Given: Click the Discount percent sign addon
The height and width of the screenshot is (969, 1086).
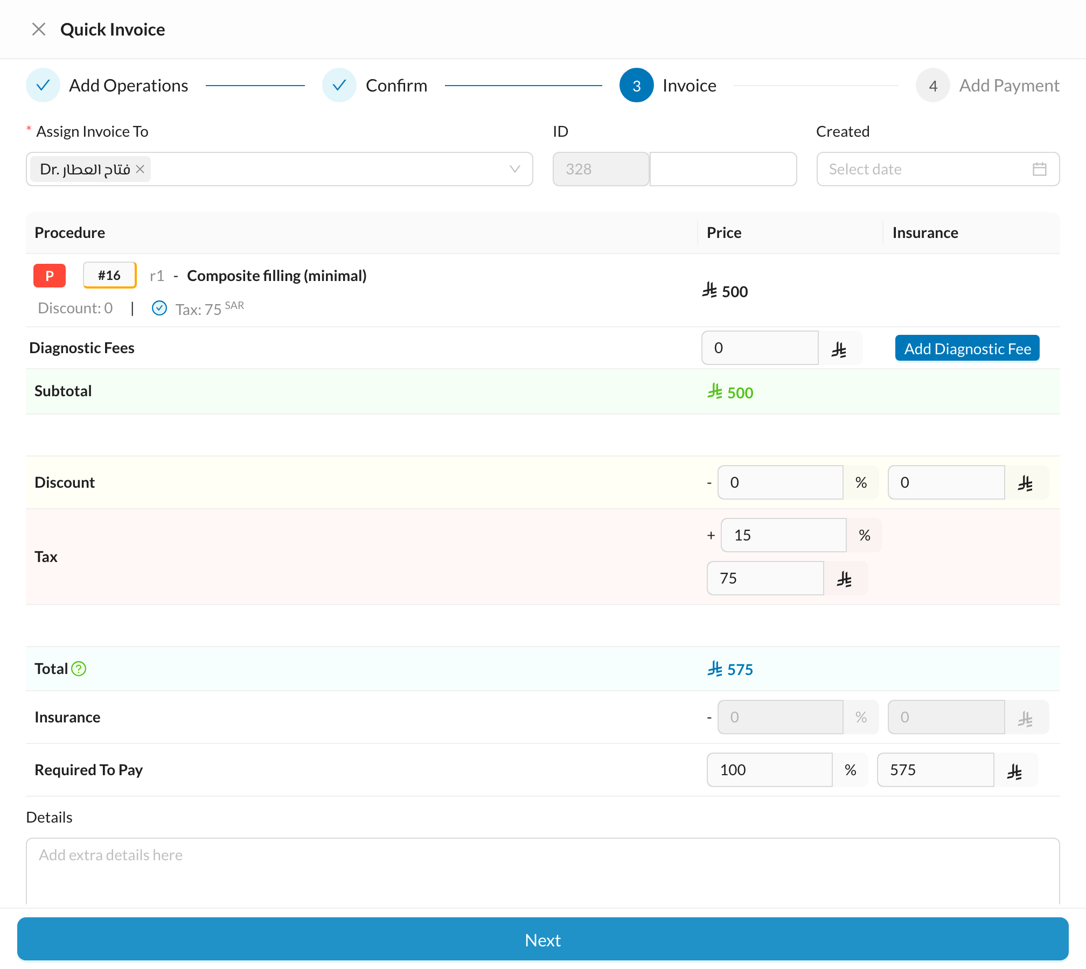Looking at the screenshot, I should (861, 482).
